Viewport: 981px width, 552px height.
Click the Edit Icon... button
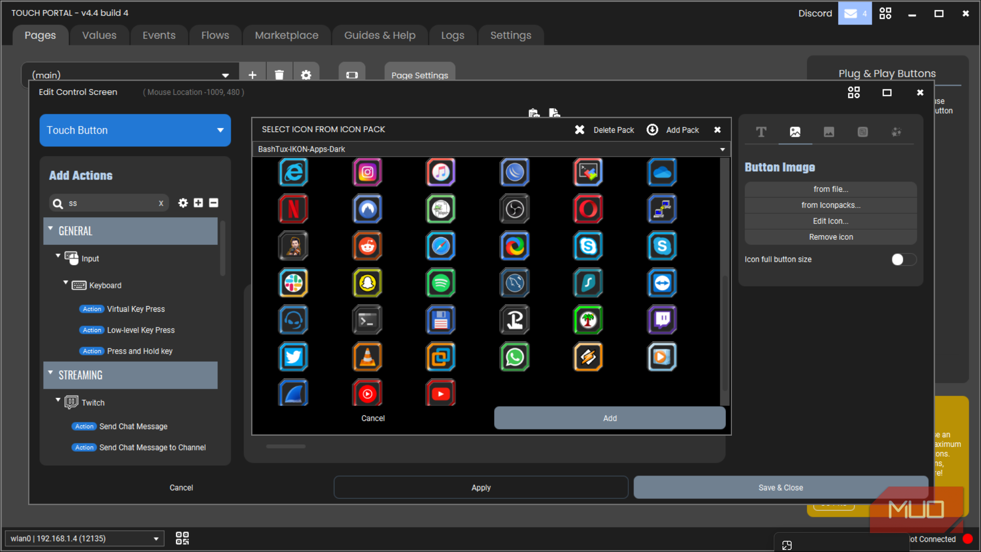coord(830,221)
